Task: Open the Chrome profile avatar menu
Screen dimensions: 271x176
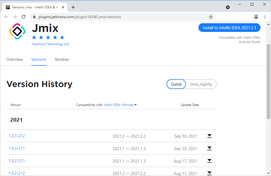Action: 256,17
